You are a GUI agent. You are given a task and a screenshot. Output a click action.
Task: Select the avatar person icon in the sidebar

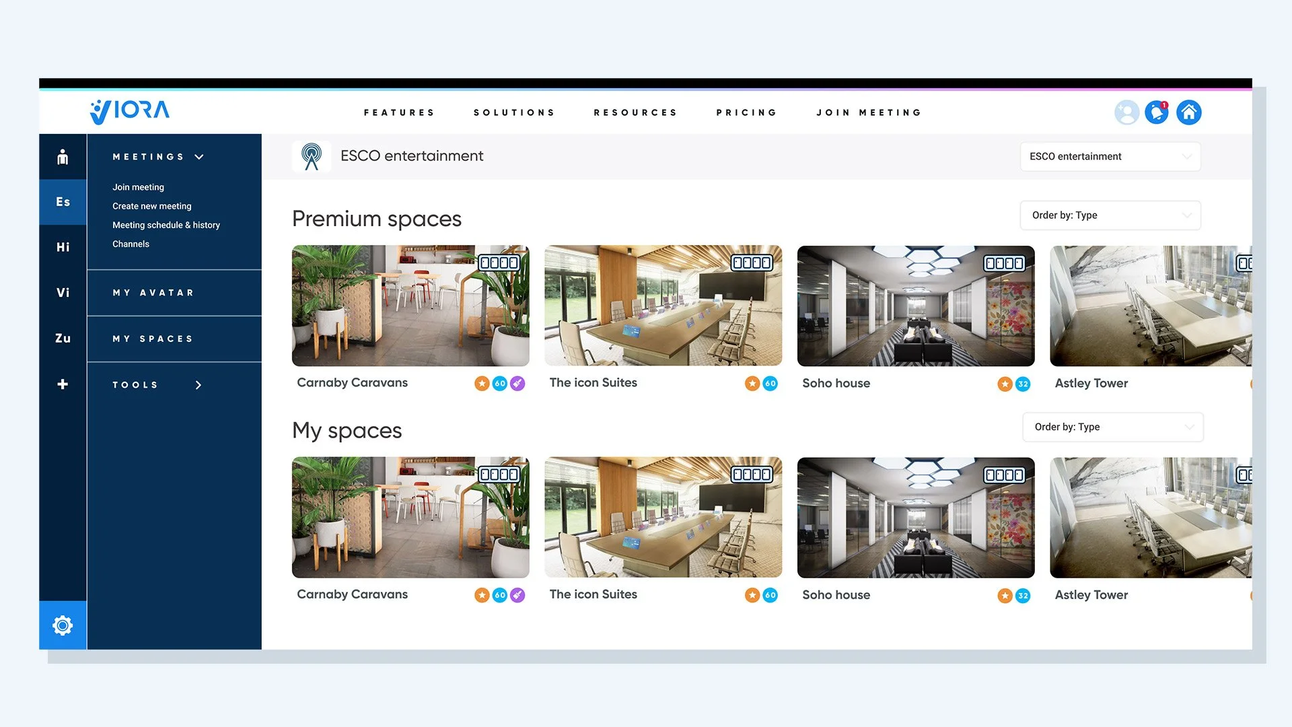(x=63, y=157)
